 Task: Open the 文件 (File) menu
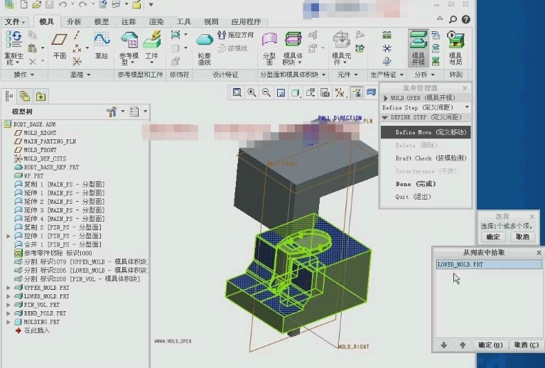pos(15,21)
